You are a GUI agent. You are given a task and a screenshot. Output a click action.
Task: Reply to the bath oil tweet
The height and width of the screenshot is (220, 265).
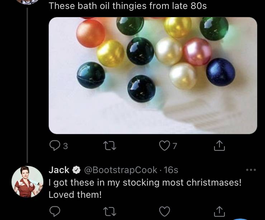click(x=55, y=146)
